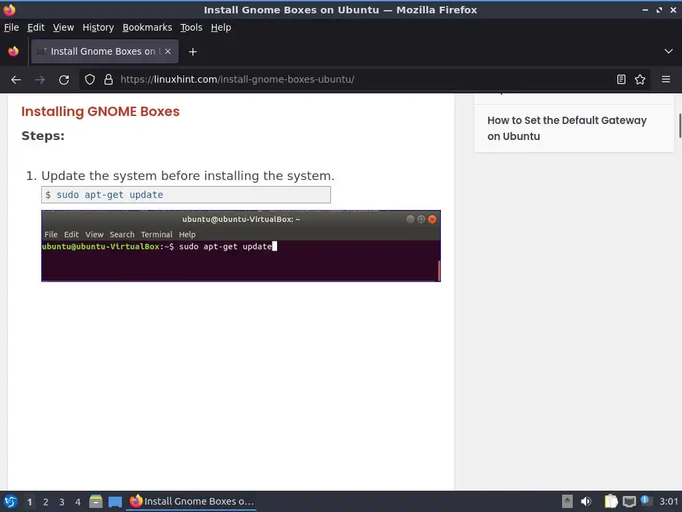The height and width of the screenshot is (512, 682).
Task: Open the update notifier tray icon
Action: pyautogui.click(x=646, y=501)
